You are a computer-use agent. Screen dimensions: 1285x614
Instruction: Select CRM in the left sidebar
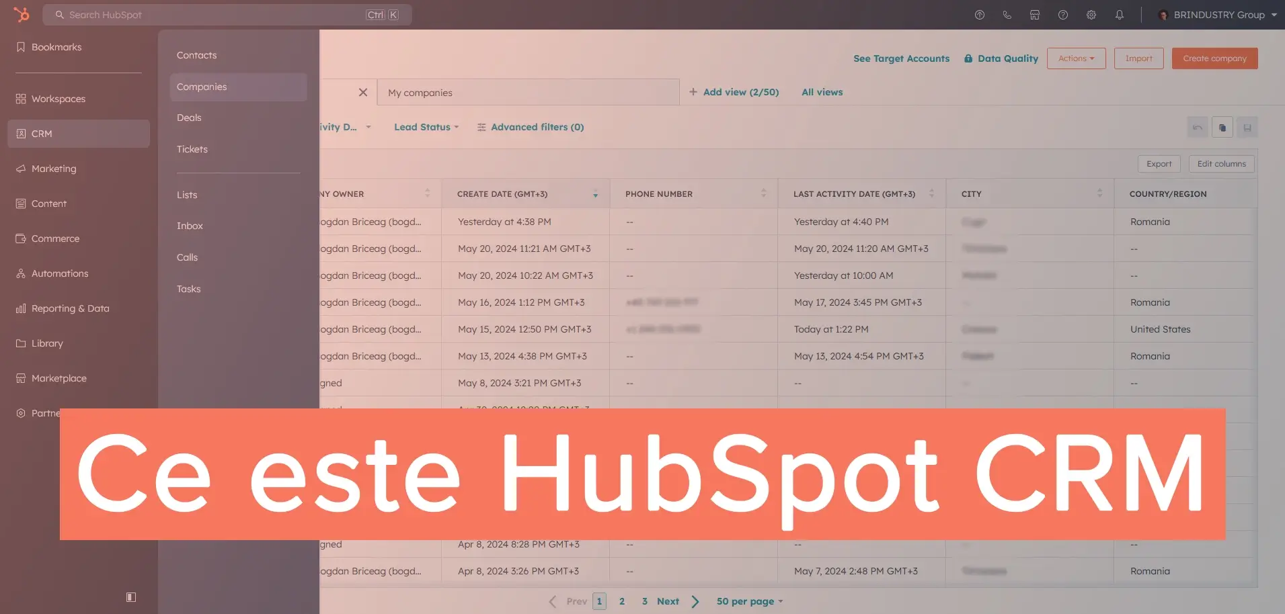tap(79, 134)
